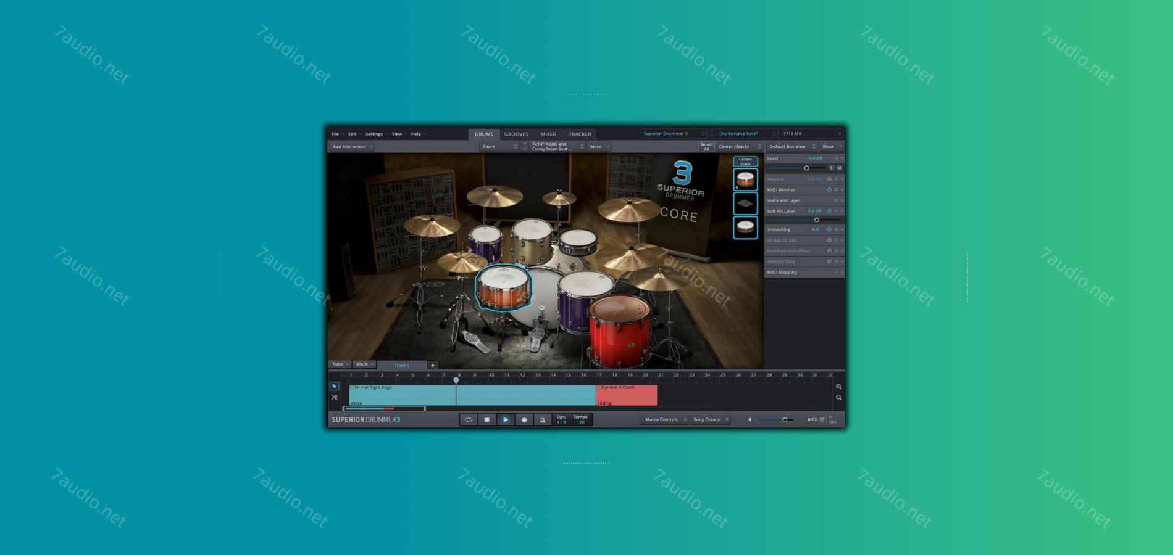The height and width of the screenshot is (555, 1173).
Task: Zoom out the song track timeline
Action: pos(838,398)
